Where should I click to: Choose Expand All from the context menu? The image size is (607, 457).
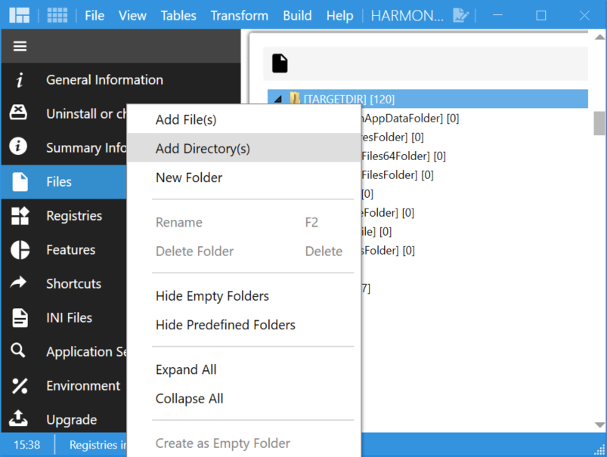tap(186, 369)
